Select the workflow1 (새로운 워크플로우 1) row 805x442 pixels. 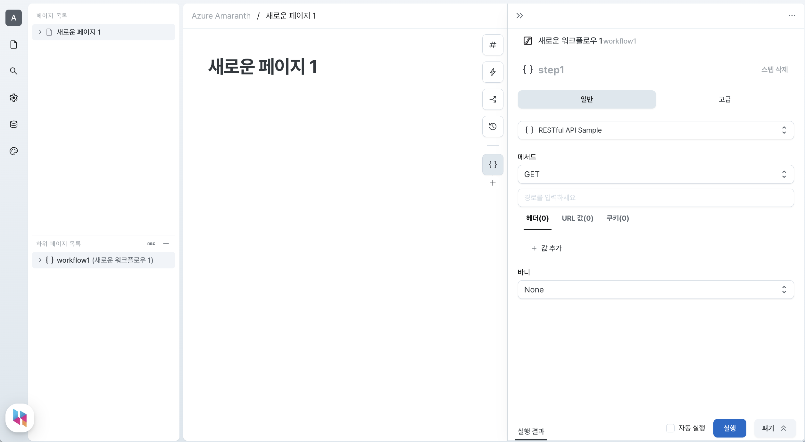click(104, 260)
